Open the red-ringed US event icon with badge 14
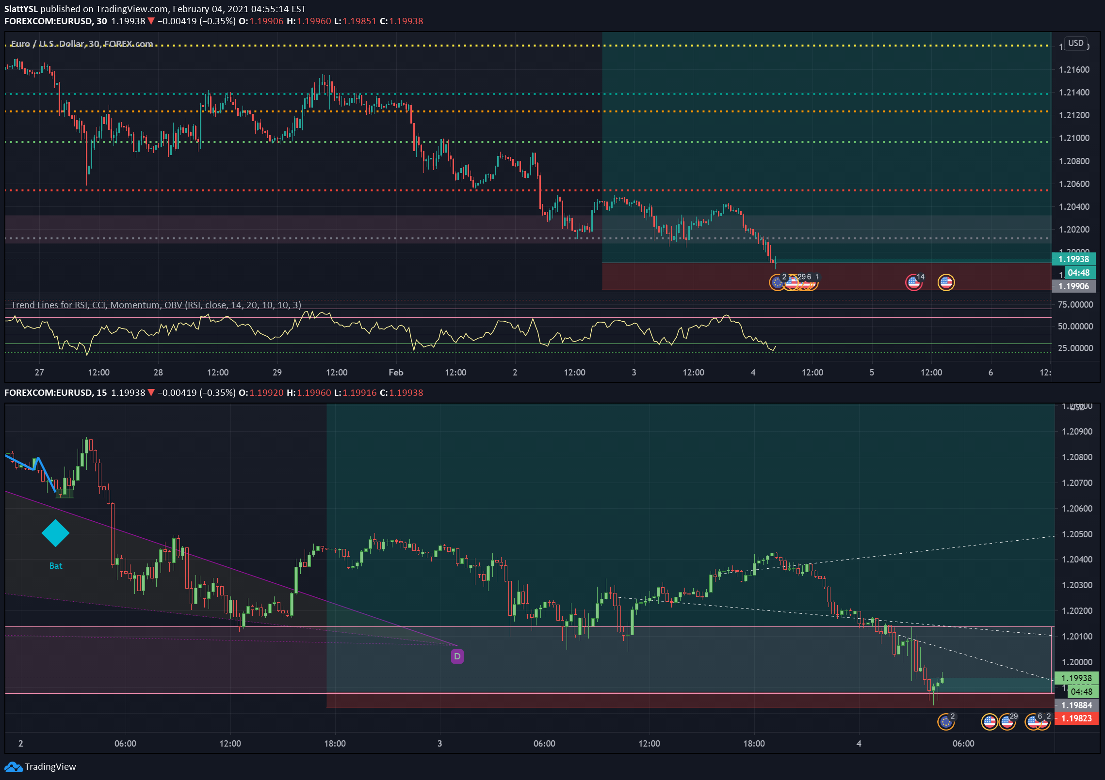The width and height of the screenshot is (1105, 780). [914, 282]
